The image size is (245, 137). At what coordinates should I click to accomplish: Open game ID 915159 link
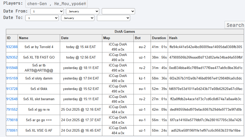coord(12,78)
